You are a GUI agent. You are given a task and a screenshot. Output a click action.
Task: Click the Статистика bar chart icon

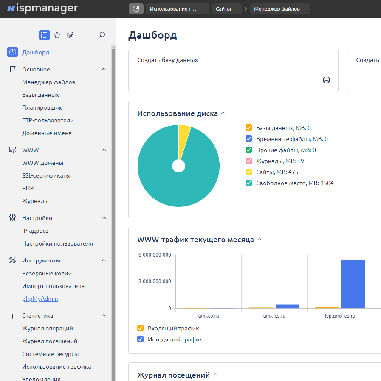pyautogui.click(x=12, y=316)
